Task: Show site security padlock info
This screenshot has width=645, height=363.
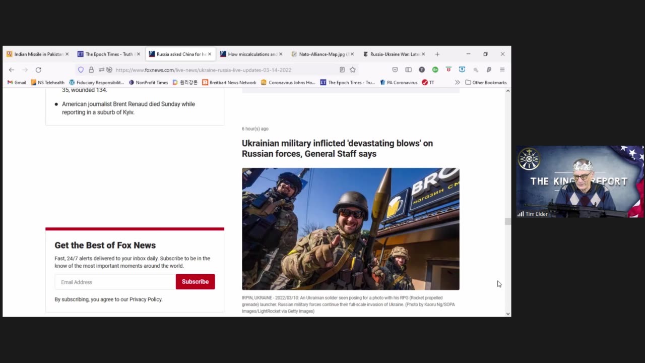Action: (x=91, y=70)
